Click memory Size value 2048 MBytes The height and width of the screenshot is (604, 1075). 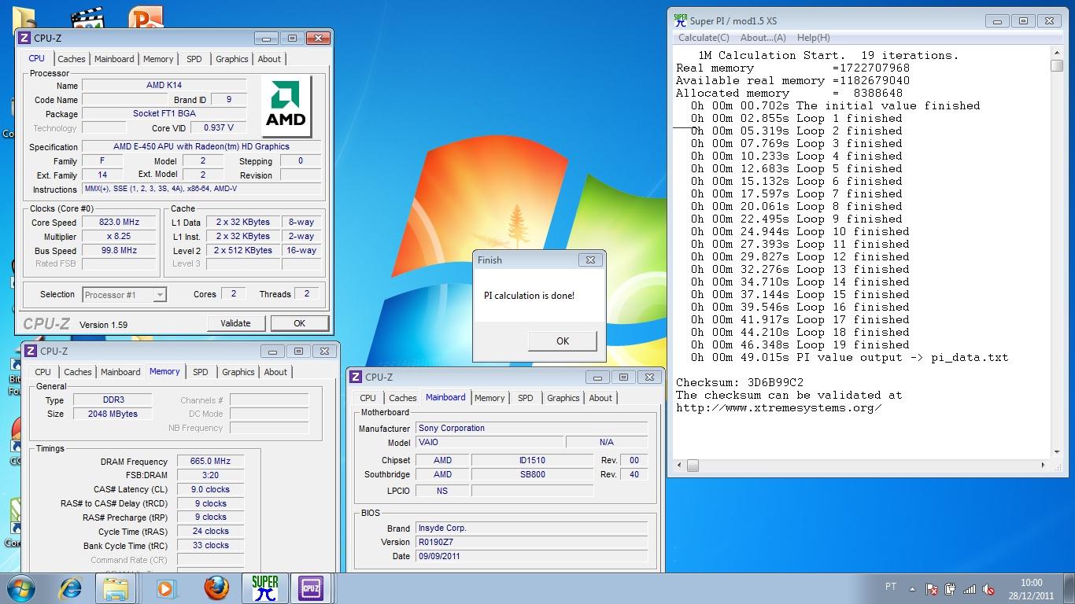pyautogui.click(x=113, y=414)
